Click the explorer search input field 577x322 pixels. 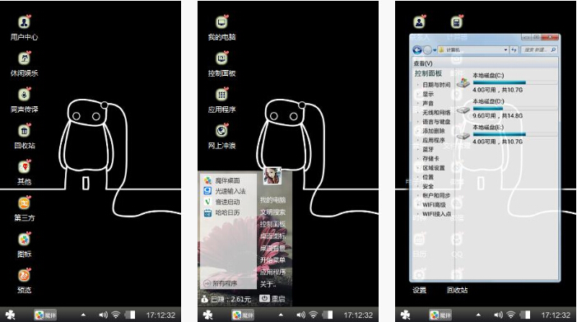(x=538, y=49)
